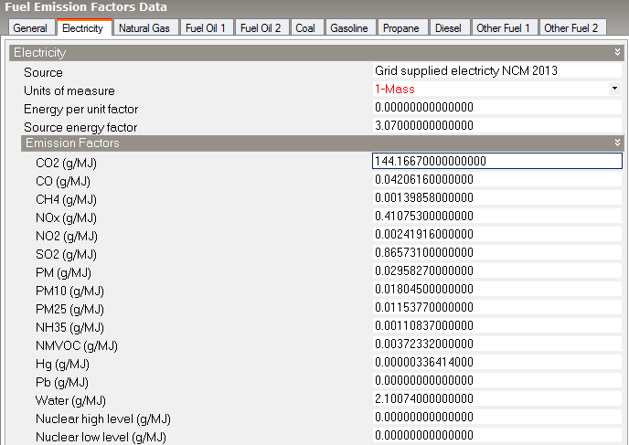Open the Units of measure dropdown
629x445 pixels.
(614, 89)
